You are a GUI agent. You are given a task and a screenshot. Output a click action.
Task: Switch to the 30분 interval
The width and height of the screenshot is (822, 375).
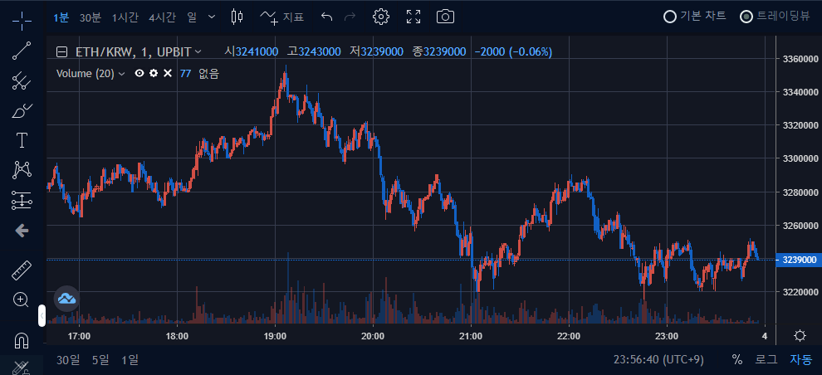click(91, 17)
